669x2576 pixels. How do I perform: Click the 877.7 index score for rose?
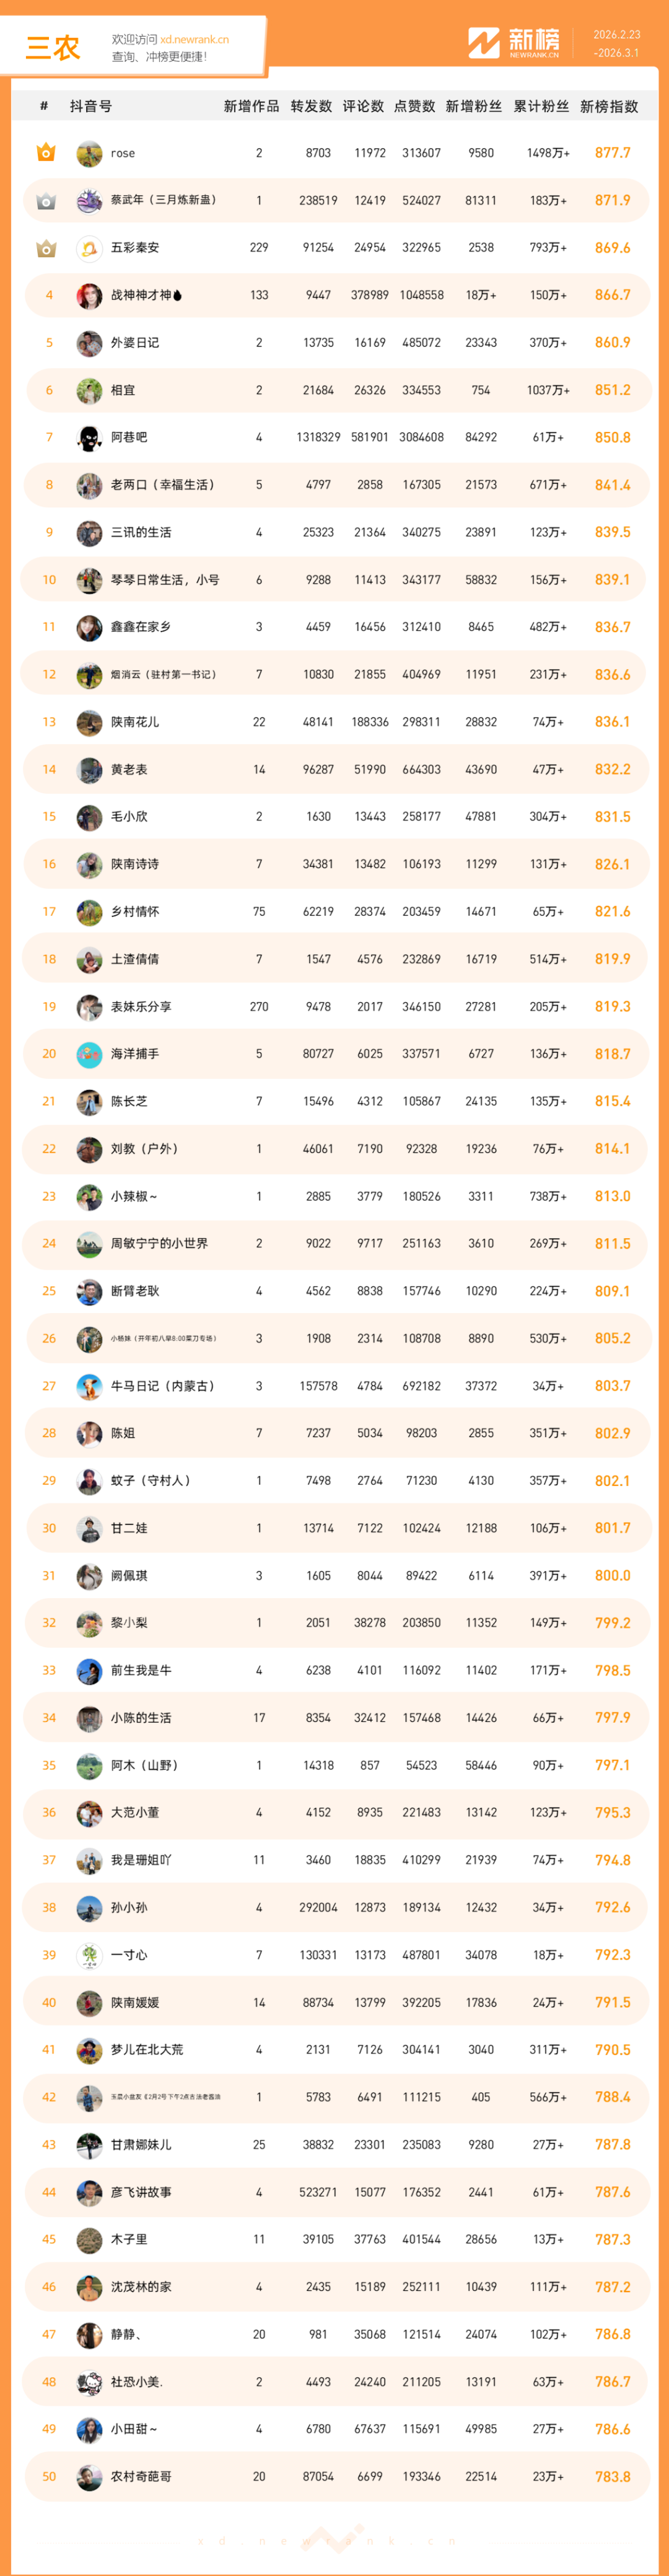612,153
